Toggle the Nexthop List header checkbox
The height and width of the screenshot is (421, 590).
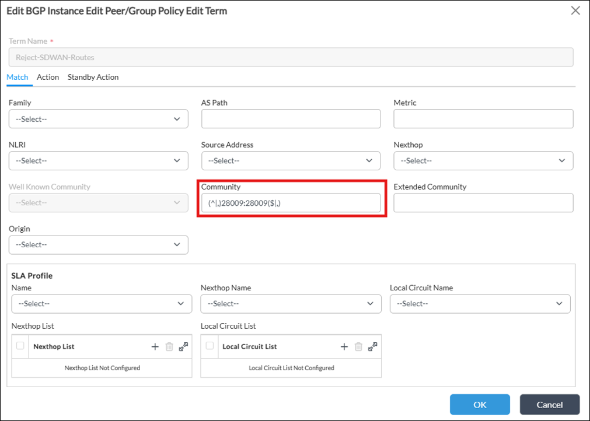pyautogui.click(x=20, y=346)
